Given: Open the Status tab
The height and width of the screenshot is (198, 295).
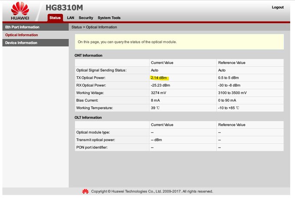Looking at the screenshot, I should pyautogui.click(x=55, y=18).
